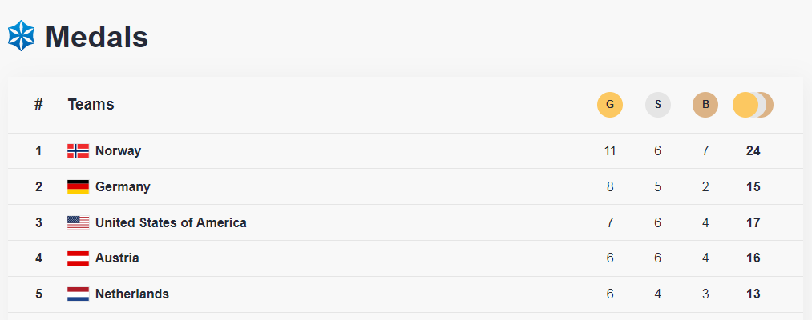Click the snowflake logo beside Medals
Image resolution: width=812 pixels, height=320 pixels.
pos(22,36)
